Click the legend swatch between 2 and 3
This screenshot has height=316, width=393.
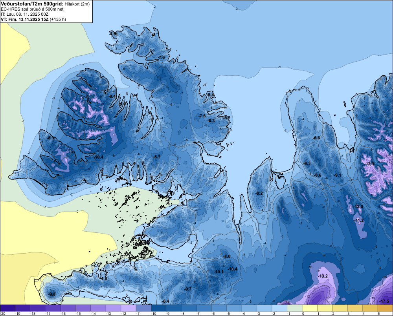[340, 308]
